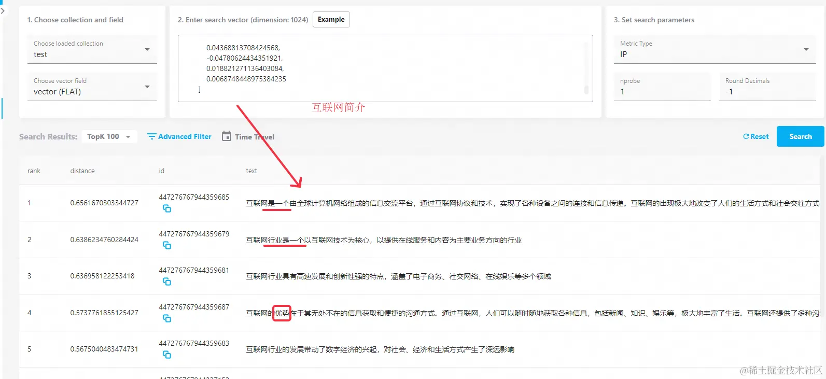The height and width of the screenshot is (379, 826).
Task: Open the Choose vector field dropdown
Action: coord(92,87)
